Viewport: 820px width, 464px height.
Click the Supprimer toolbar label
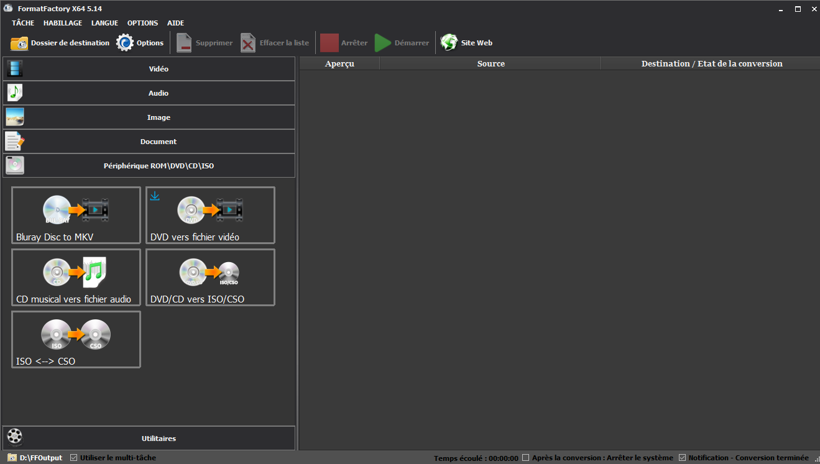click(214, 43)
